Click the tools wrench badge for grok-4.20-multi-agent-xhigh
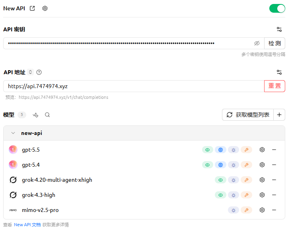The image size is (290, 231). tap(246, 180)
